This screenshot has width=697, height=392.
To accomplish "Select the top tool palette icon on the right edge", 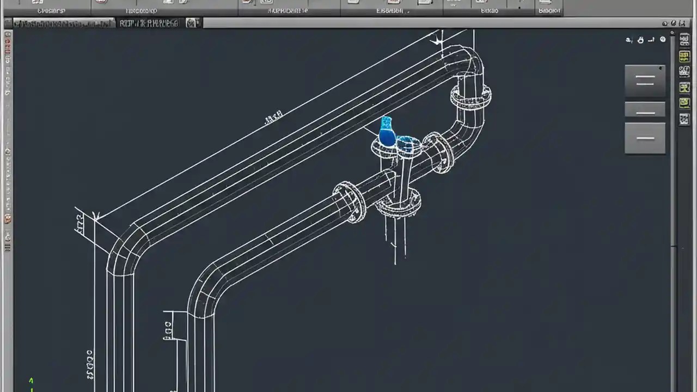I will 684,40.
